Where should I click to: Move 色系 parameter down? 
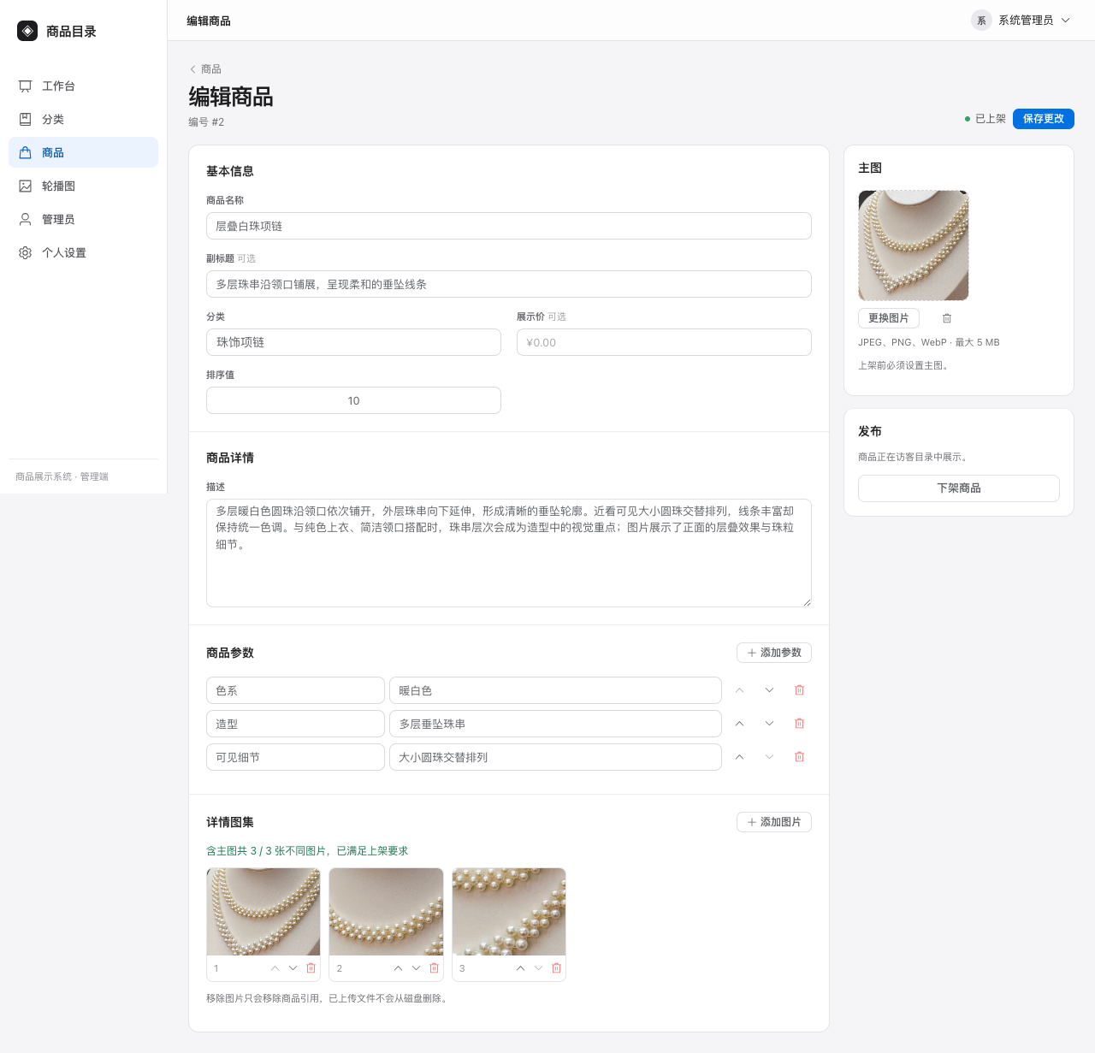point(769,690)
